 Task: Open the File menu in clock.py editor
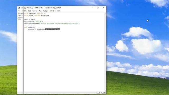(25, 11)
